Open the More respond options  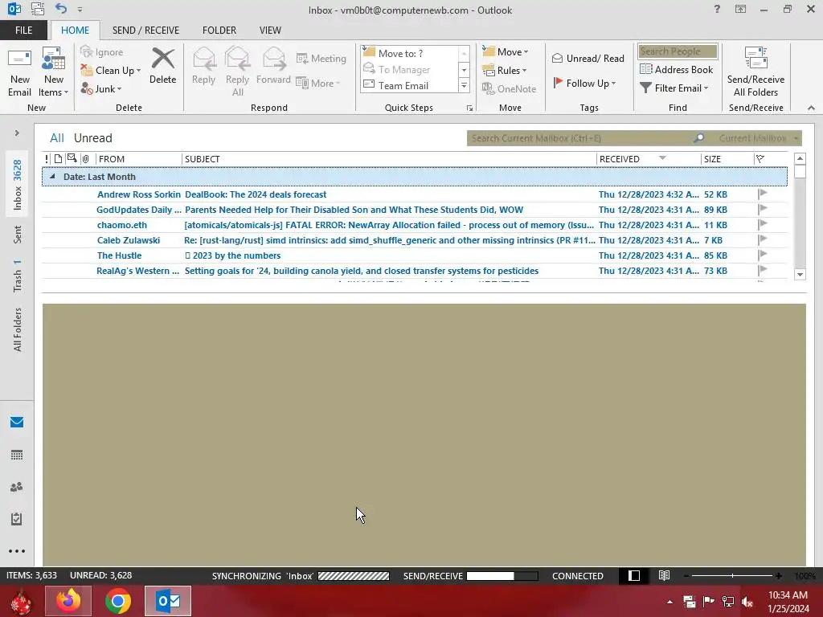pos(317,83)
